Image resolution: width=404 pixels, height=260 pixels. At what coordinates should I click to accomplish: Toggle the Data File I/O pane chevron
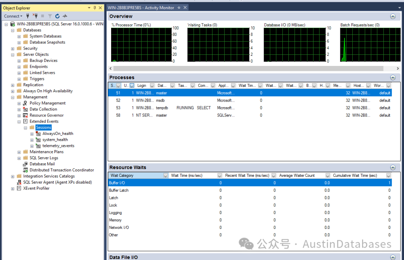[x=393, y=257]
